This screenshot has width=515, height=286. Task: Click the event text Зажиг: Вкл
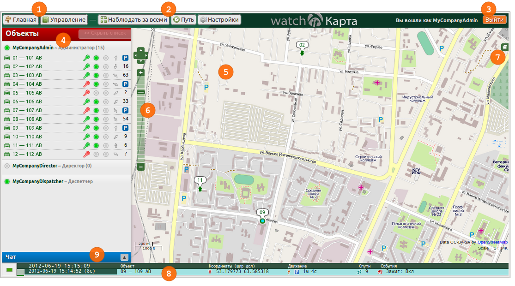400,272
